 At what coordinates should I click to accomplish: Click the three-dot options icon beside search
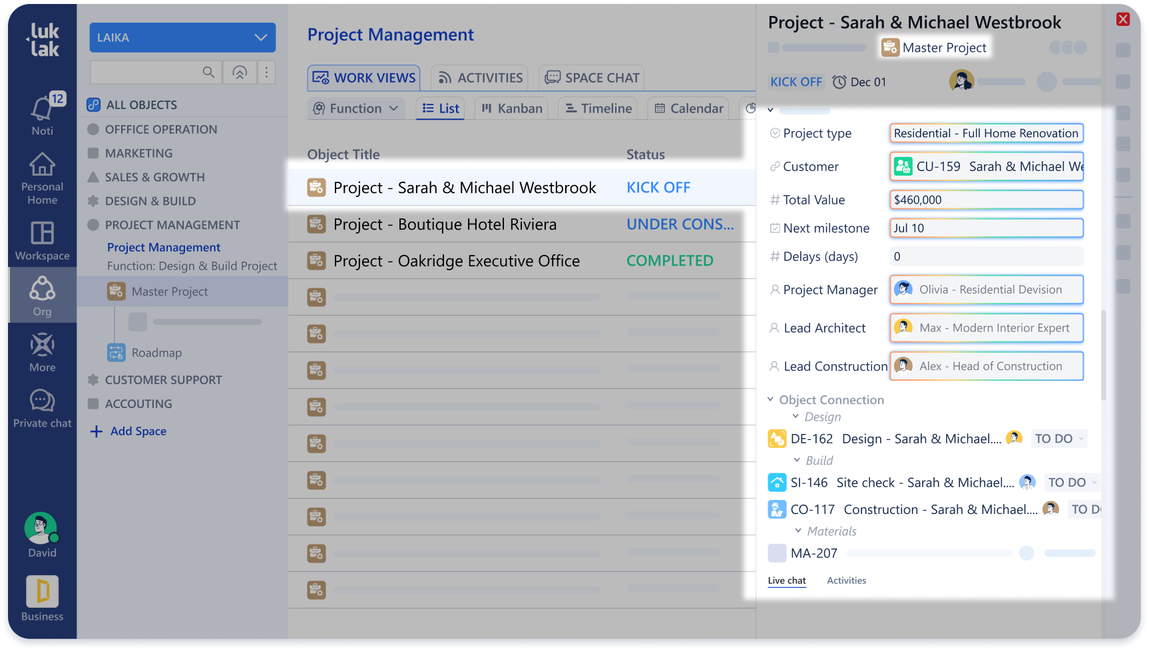pyautogui.click(x=266, y=72)
